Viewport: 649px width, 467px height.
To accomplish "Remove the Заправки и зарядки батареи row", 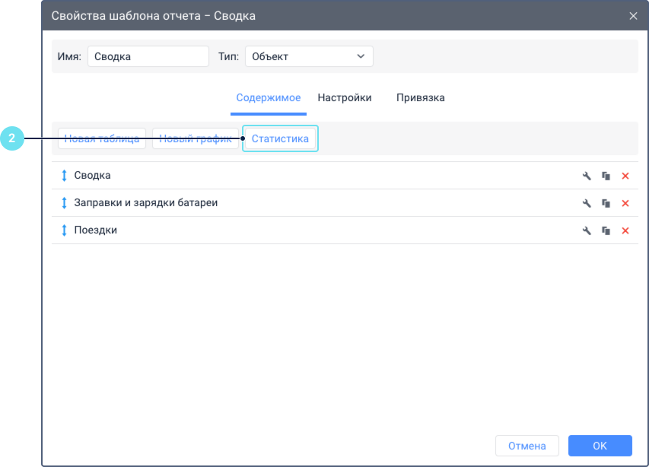I will tap(625, 203).
